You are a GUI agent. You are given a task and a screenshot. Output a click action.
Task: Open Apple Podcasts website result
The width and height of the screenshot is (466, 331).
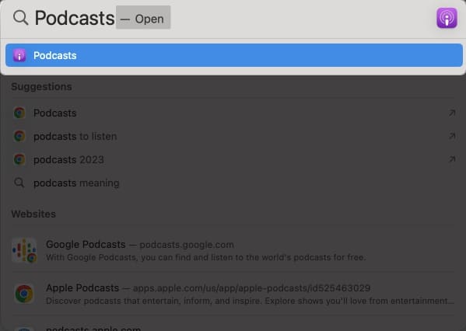233,294
